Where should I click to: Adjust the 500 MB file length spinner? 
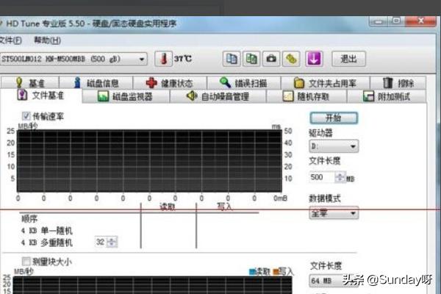340,177
